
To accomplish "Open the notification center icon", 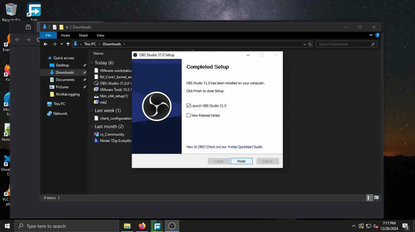I will point(406,226).
